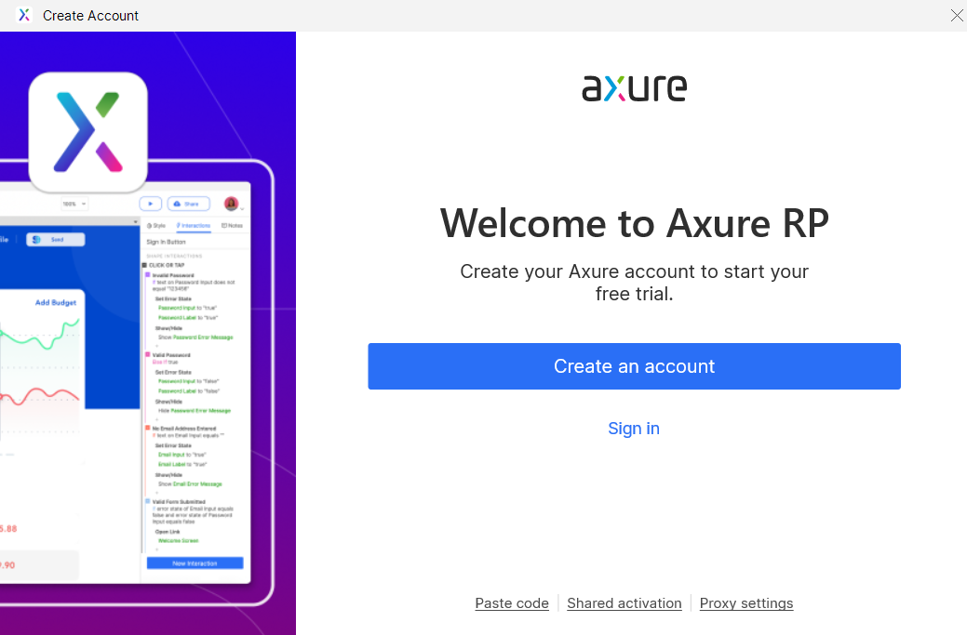Expand the chevron next to the avatar
This screenshot has height=635, width=967.
[242, 208]
